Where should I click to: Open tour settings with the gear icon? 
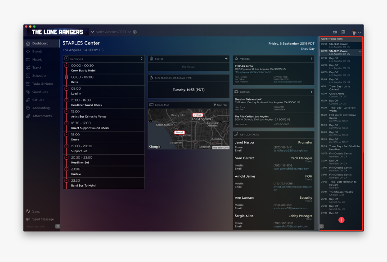click(135, 32)
